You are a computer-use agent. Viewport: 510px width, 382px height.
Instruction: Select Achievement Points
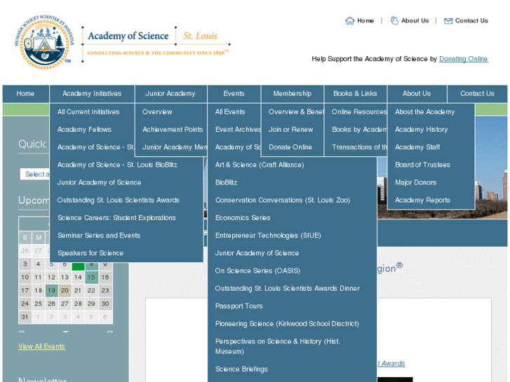click(173, 130)
